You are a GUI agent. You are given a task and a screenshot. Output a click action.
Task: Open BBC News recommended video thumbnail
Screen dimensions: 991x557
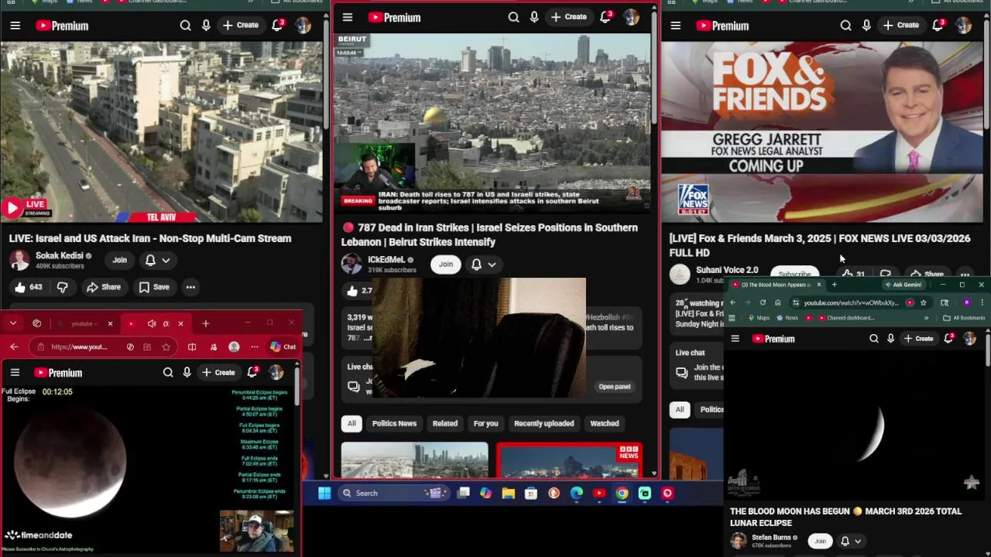pyautogui.click(x=569, y=460)
